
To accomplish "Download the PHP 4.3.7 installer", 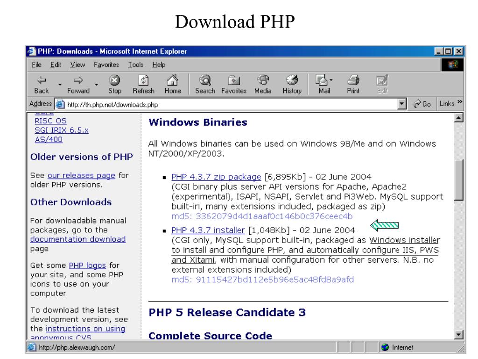I will (208, 230).
